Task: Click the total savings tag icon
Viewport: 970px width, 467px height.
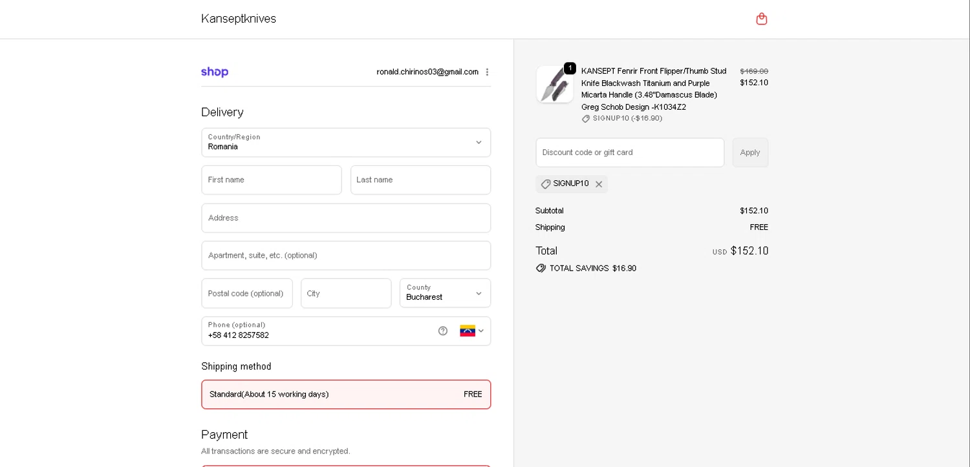Action: (541, 268)
